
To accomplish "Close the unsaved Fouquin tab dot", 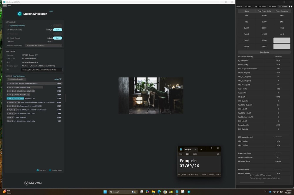I will (x=195, y=149).
